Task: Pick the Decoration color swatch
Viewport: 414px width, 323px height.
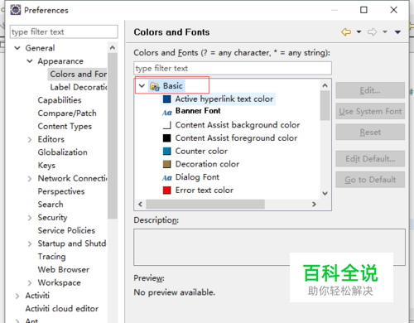Action: (166, 164)
